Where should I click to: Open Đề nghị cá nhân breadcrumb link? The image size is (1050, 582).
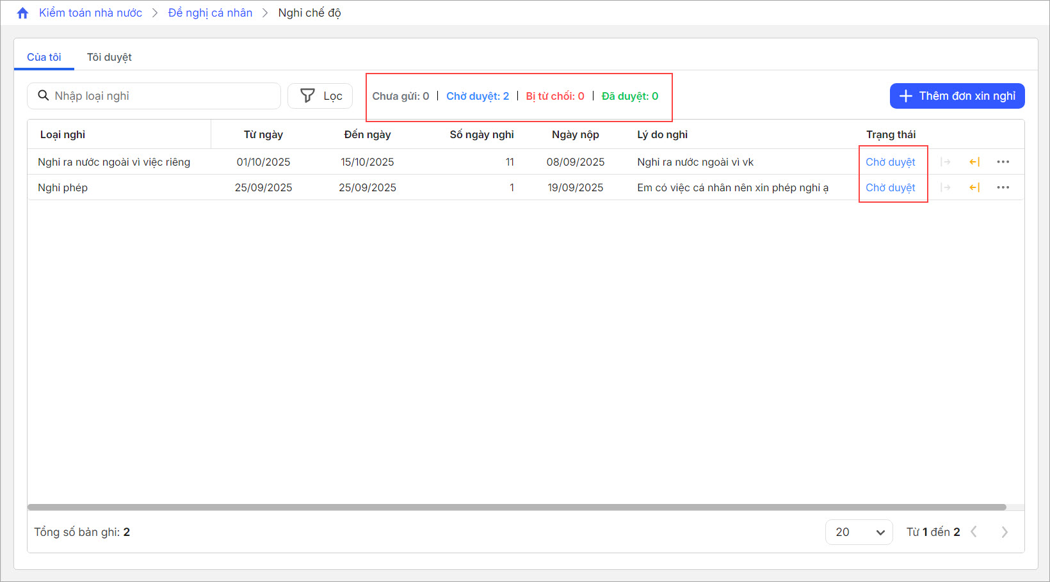pos(210,13)
